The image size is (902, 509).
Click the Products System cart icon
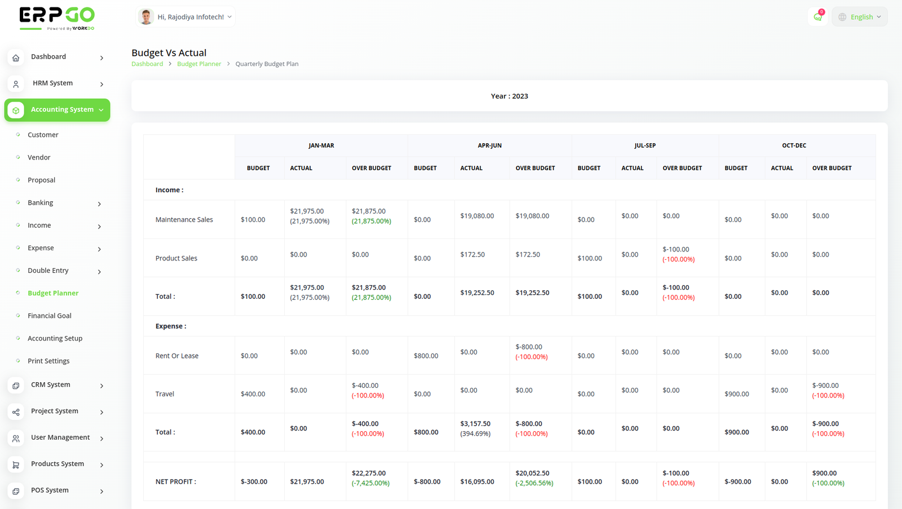point(16,464)
